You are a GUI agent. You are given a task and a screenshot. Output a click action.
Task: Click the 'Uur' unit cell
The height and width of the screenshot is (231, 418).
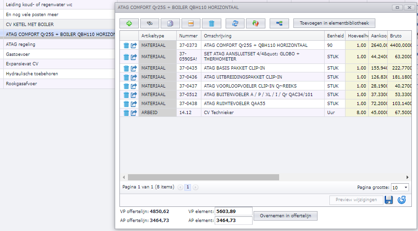tap(335, 113)
